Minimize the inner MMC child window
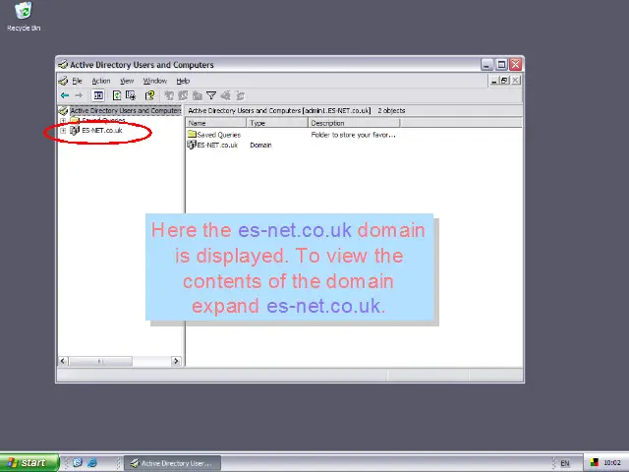This screenshot has width=629, height=472. click(x=494, y=81)
